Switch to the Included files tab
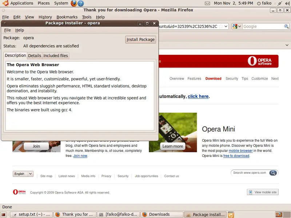 pyautogui.click(x=56, y=56)
